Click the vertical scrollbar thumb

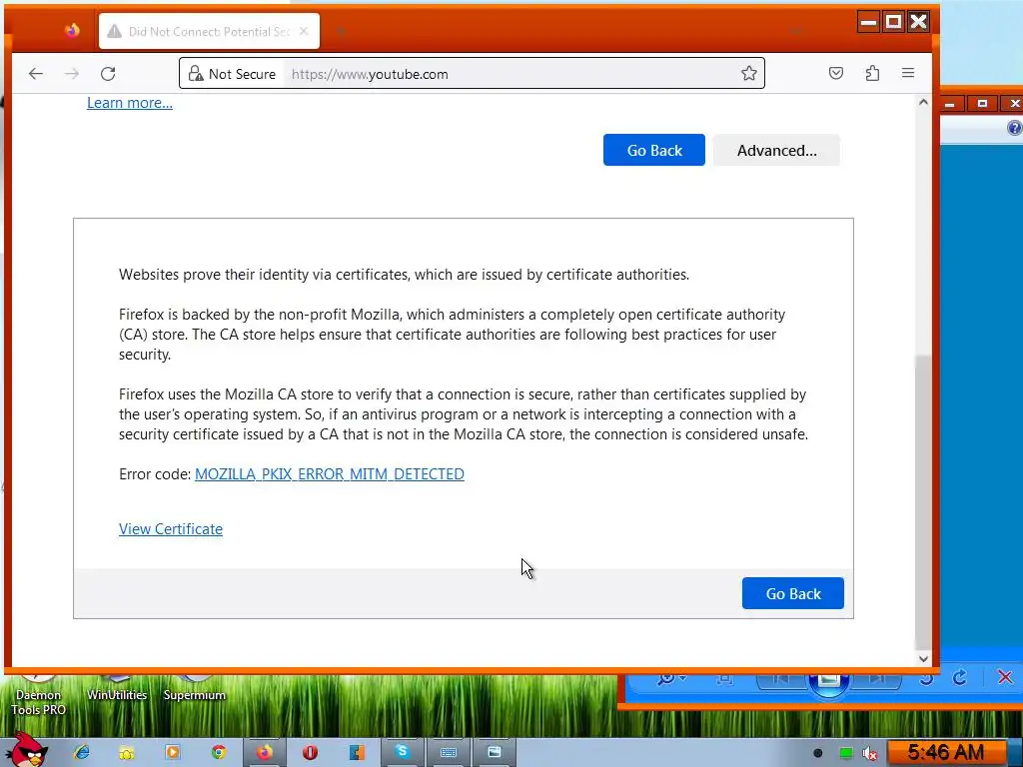923,501
